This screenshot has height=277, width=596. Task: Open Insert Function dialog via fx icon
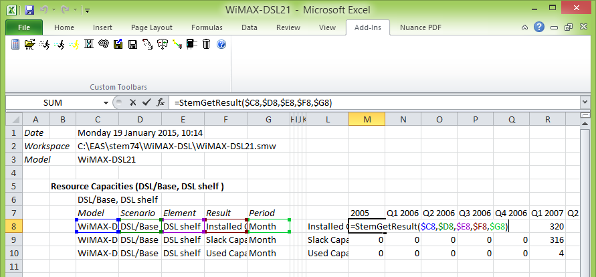point(161,102)
